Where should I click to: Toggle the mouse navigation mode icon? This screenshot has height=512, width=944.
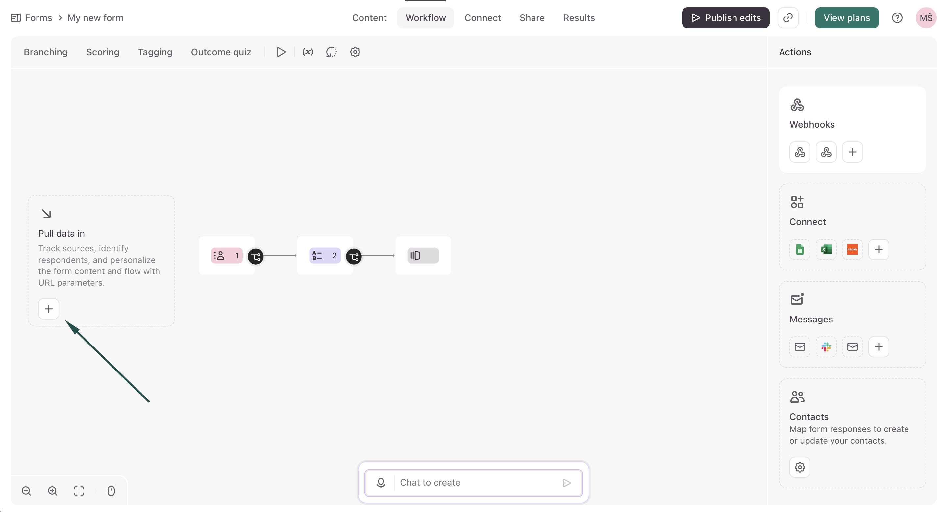click(111, 491)
